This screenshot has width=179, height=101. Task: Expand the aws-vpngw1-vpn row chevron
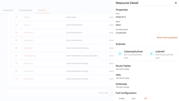tap(16, 56)
